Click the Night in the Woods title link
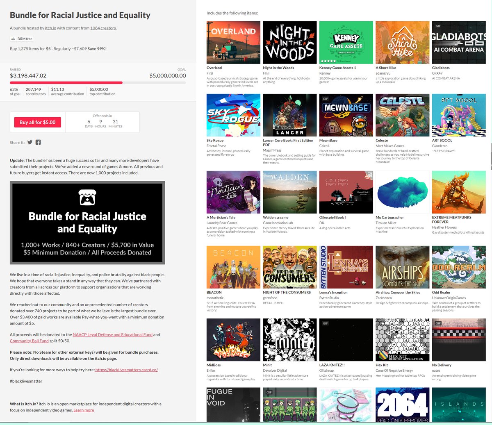 point(278,68)
